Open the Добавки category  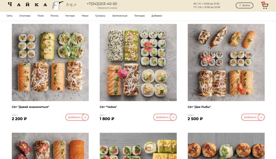coord(157,16)
